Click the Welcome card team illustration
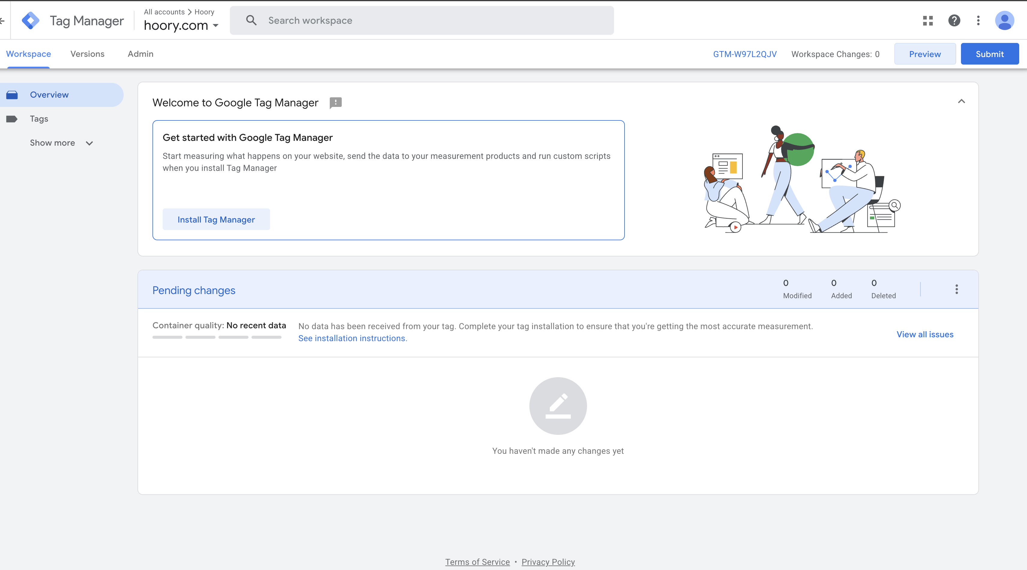The image size is (1027, 570). click(802, 179)
